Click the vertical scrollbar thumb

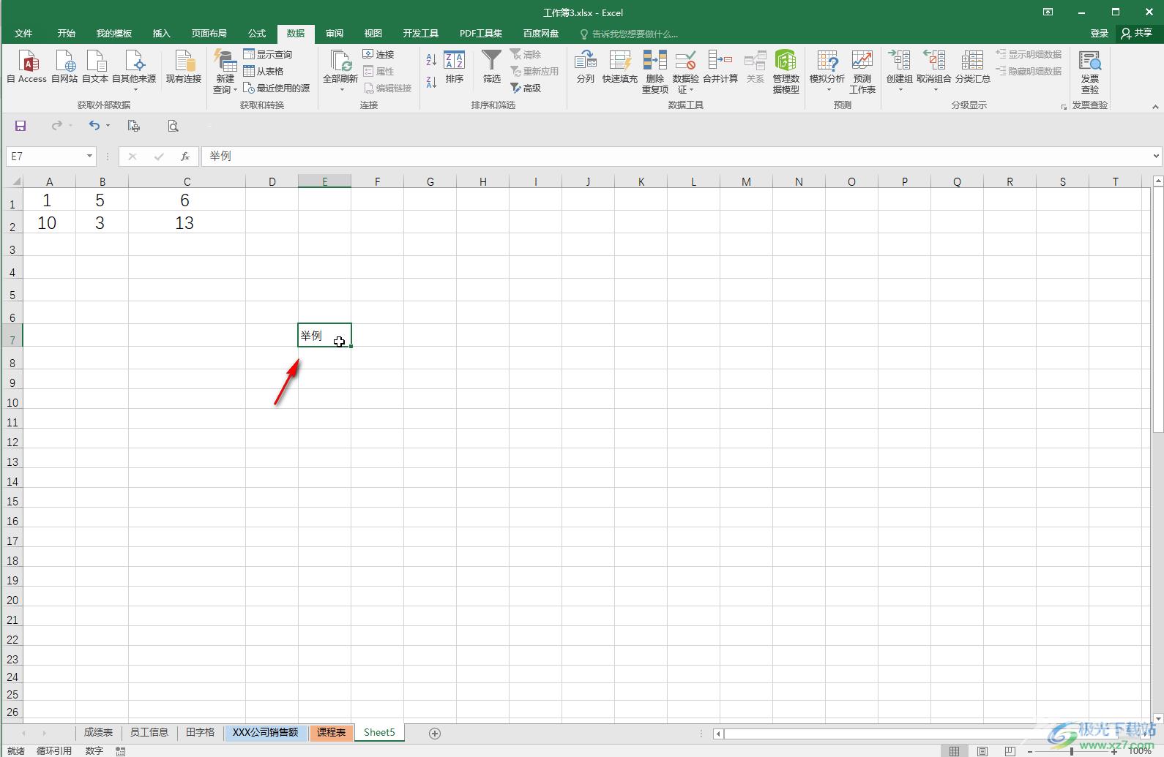1157,310
